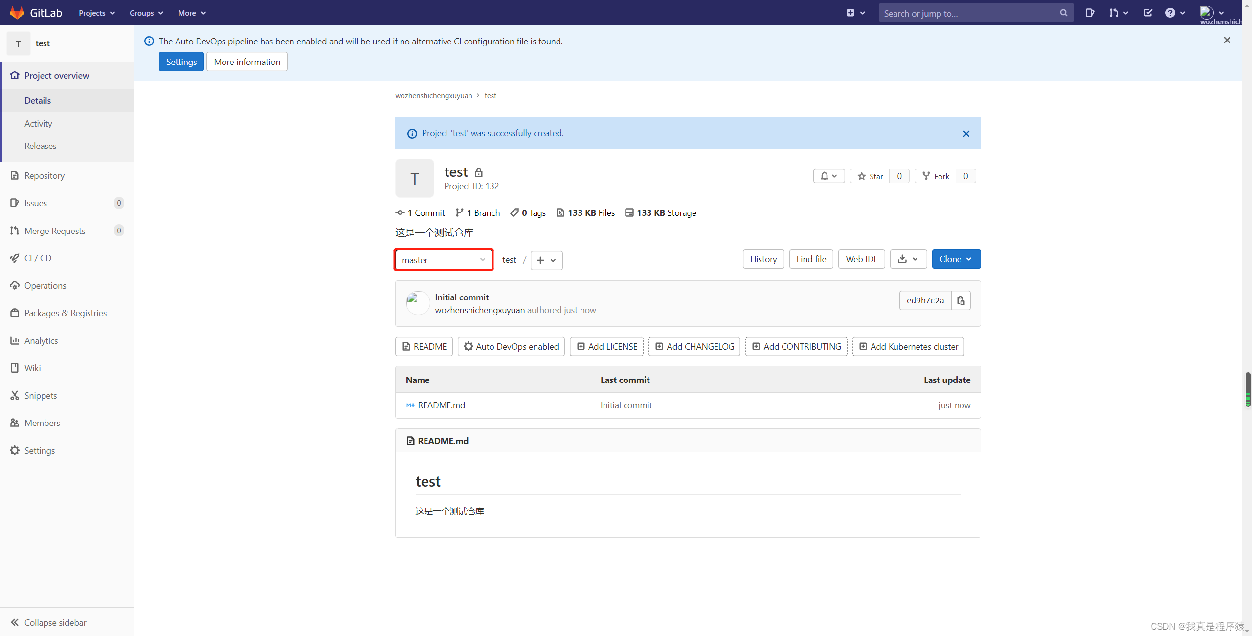Open CI / CD in sidebar
This screenshot has height=636, width=1252.
pos(67,258)
